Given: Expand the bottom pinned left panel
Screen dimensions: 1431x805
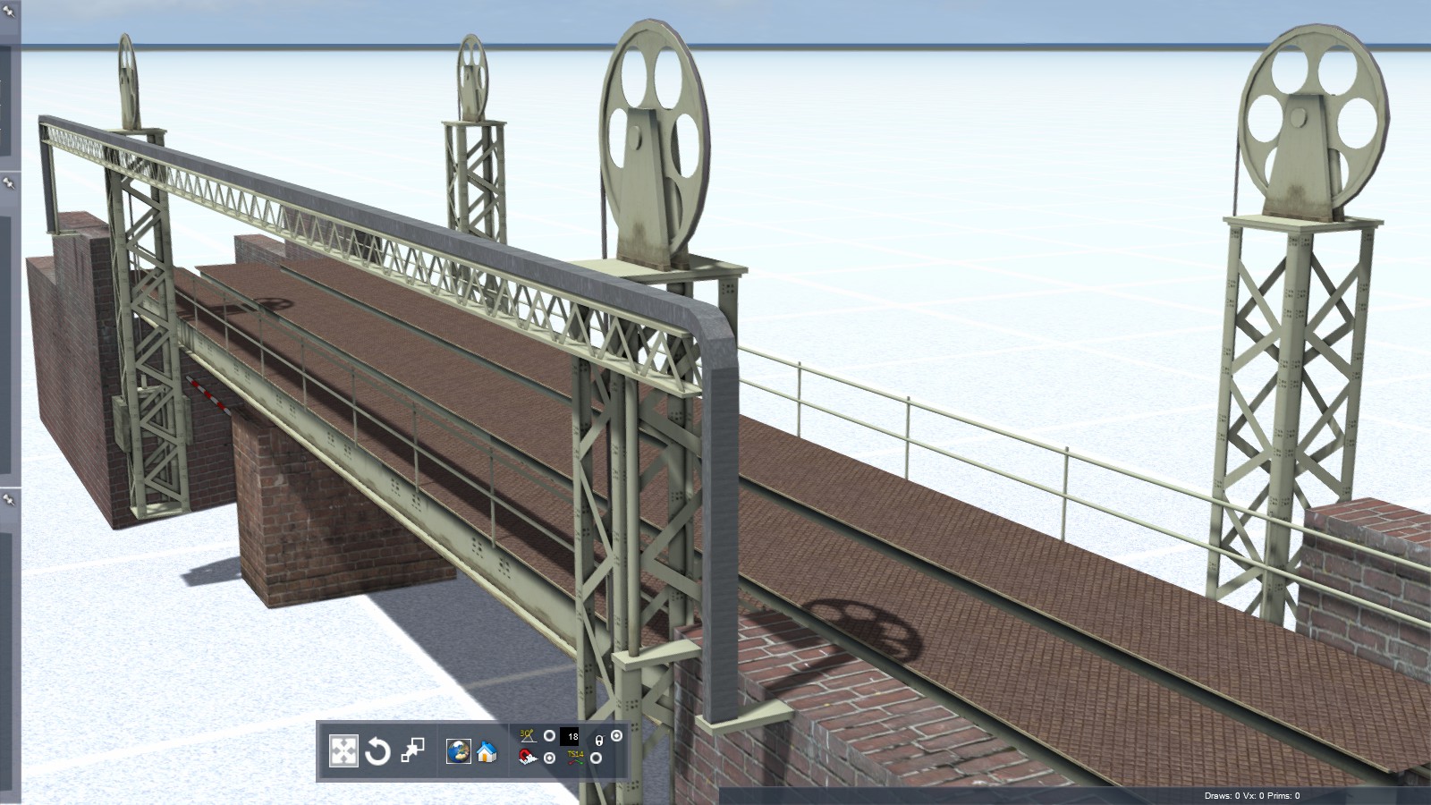Looking at the screenshot, I should pos(9,500).
